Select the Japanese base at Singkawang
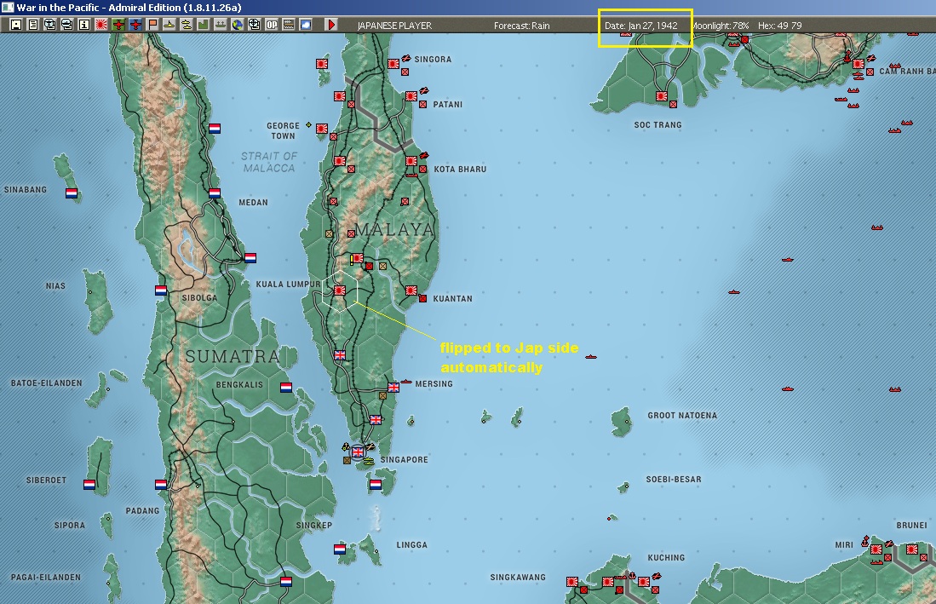936x604 pixels. click(571, 581)
